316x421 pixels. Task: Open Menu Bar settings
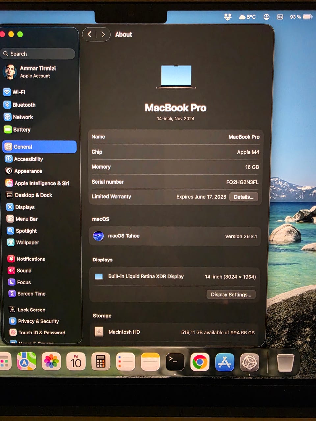[22, 219]
